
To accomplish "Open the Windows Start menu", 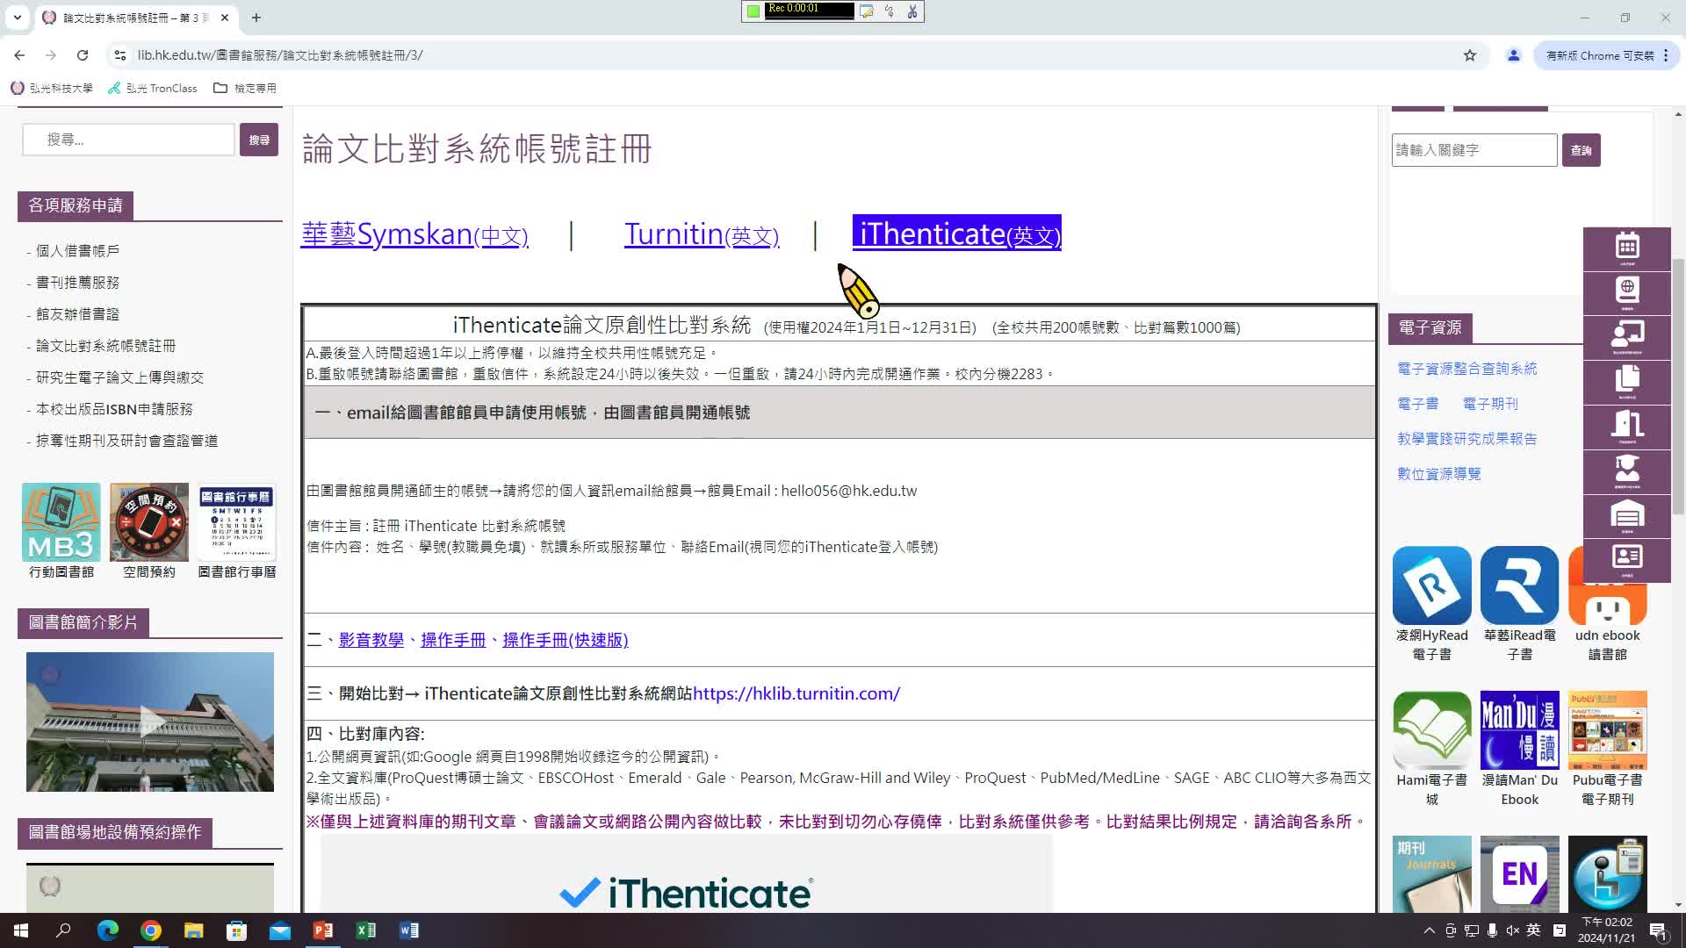I will coord(21,930).
